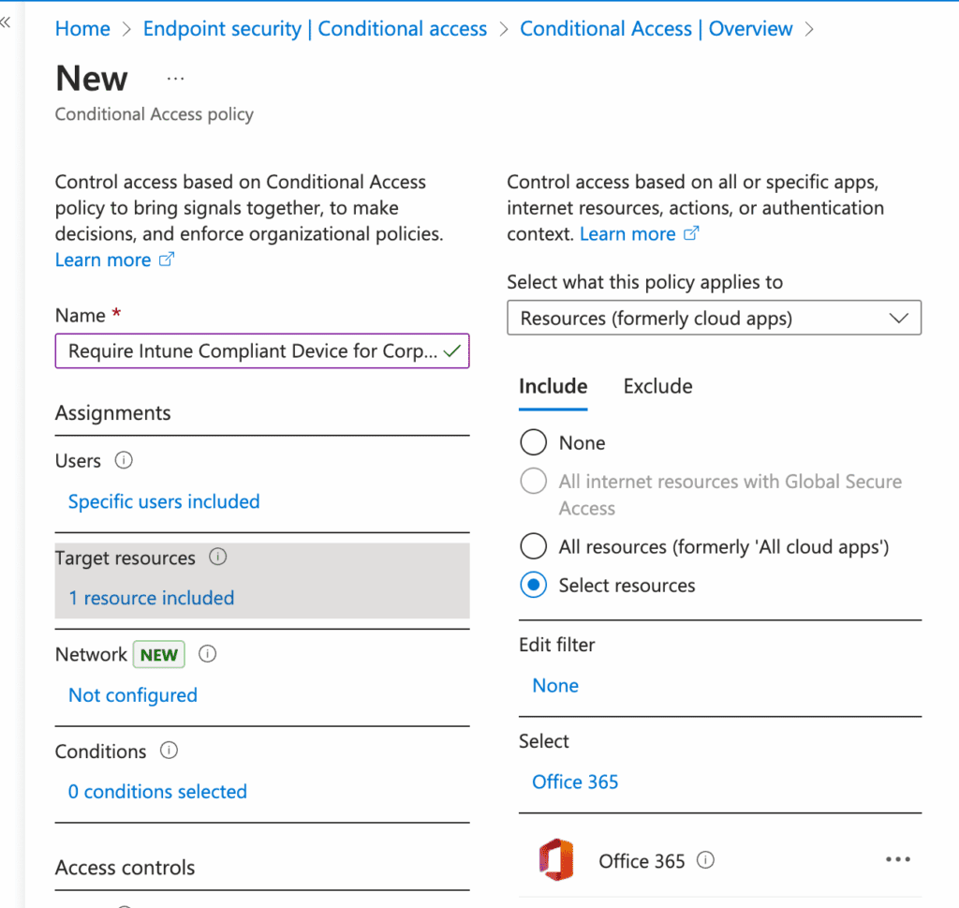This screenshot has width=959, height=908.
Task: Click the info icon next to Users
Action: [124, 461]
